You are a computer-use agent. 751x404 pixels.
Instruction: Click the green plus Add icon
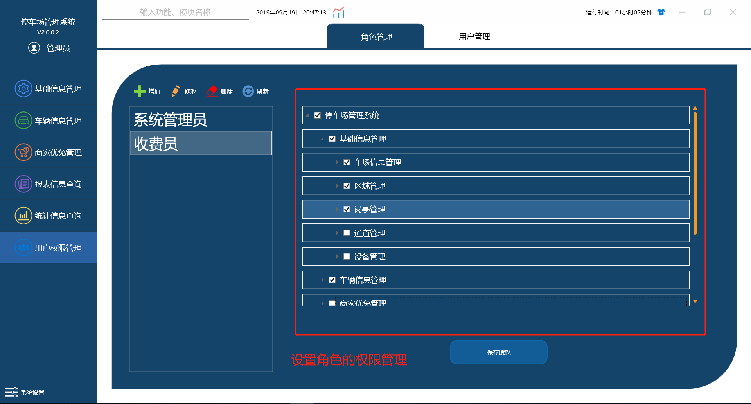tap(139, 91)
